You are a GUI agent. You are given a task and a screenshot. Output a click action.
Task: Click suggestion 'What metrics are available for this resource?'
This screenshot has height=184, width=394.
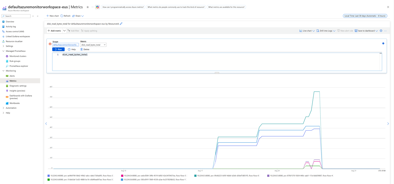pos(226,7)
